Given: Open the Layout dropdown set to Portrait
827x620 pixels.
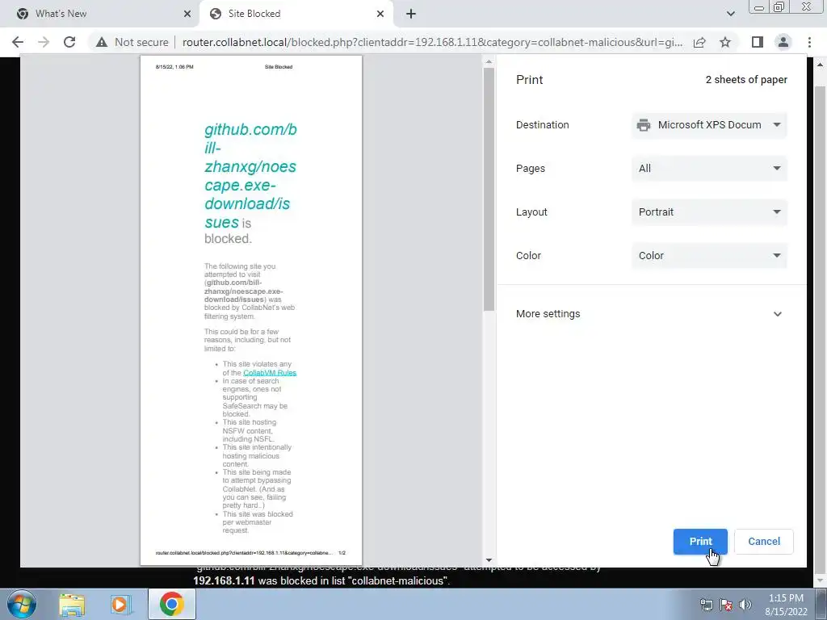Looking at the screenshot, I should pyautogui.click(x=709, y=212).
